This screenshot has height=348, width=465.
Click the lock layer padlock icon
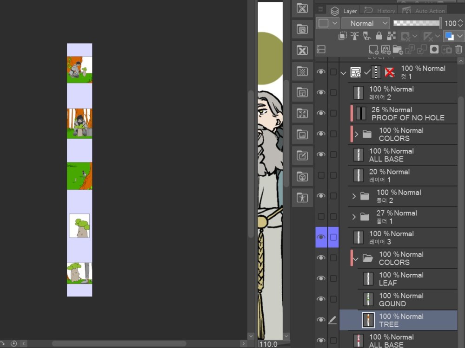tap(379, 36)
